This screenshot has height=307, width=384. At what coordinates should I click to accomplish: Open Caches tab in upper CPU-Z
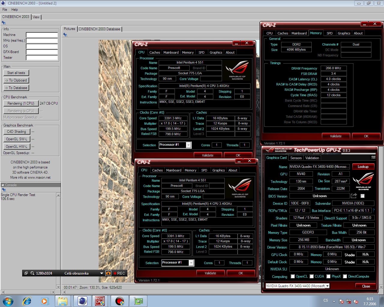155,52
